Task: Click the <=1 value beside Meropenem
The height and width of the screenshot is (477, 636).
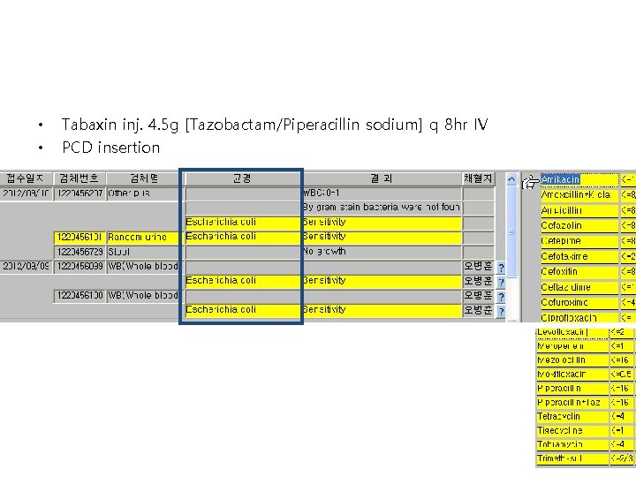Action: (x=622, y=346)
